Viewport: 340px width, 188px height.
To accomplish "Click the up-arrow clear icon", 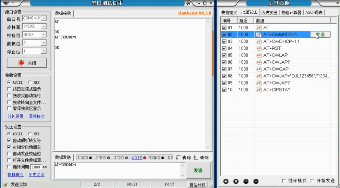I will click(196, 158).
